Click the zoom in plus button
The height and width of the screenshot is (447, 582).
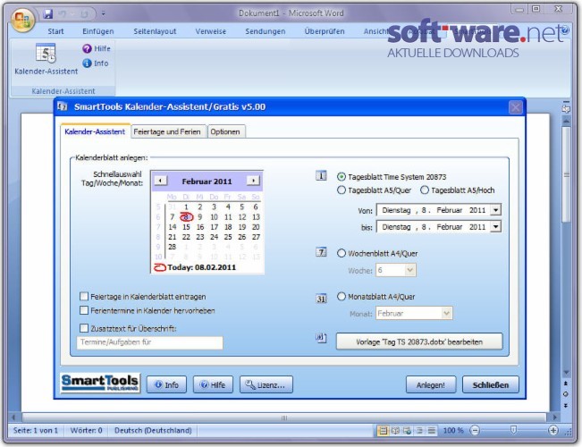553,430
